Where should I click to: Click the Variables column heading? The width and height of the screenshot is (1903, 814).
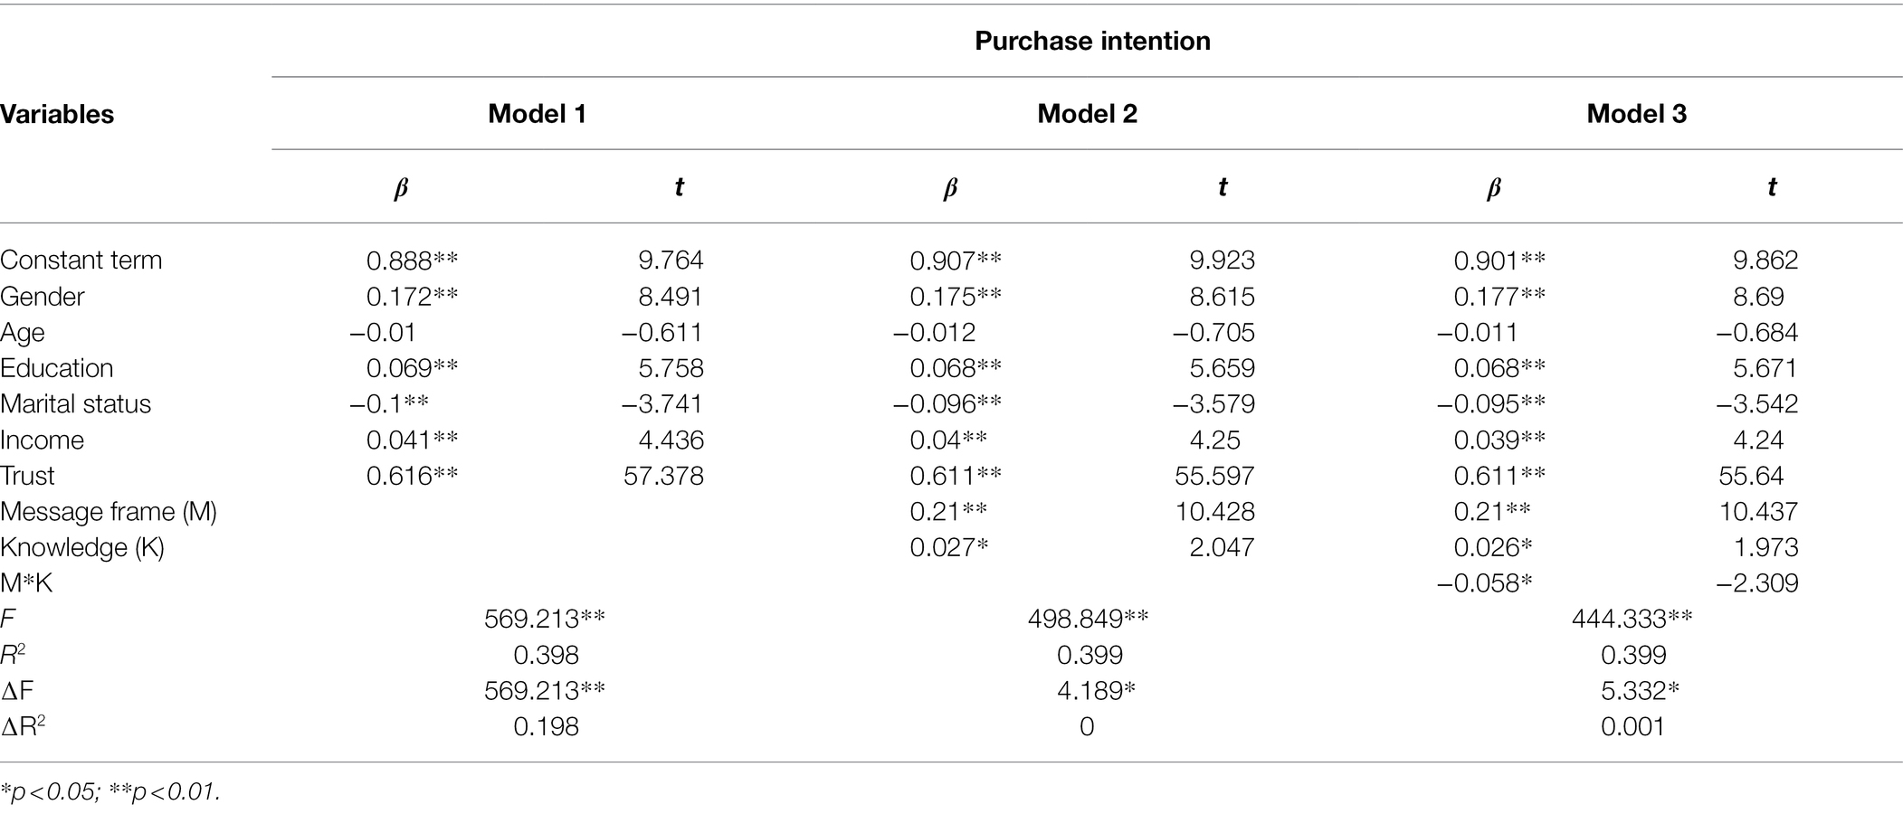[x=57, y=115]
